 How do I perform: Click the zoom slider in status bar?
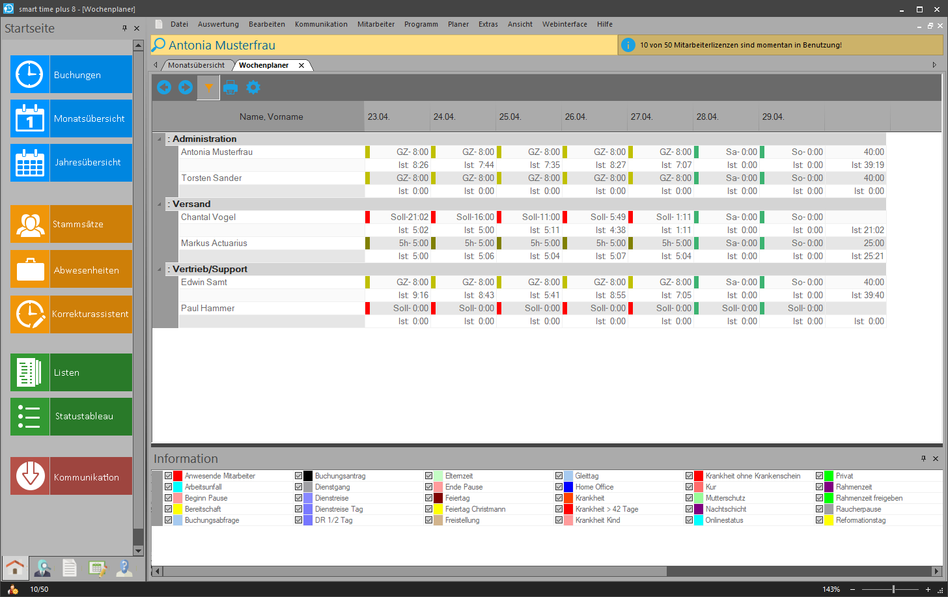coord(893,589)
